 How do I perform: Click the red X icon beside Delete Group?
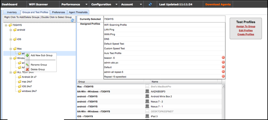pyautogui.click(x=27, y=69)
